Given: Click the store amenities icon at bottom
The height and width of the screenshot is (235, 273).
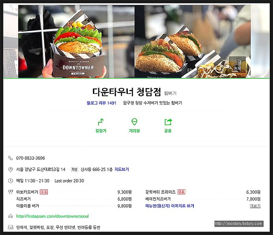Looking at the screenshot, I should coord(11,227).
